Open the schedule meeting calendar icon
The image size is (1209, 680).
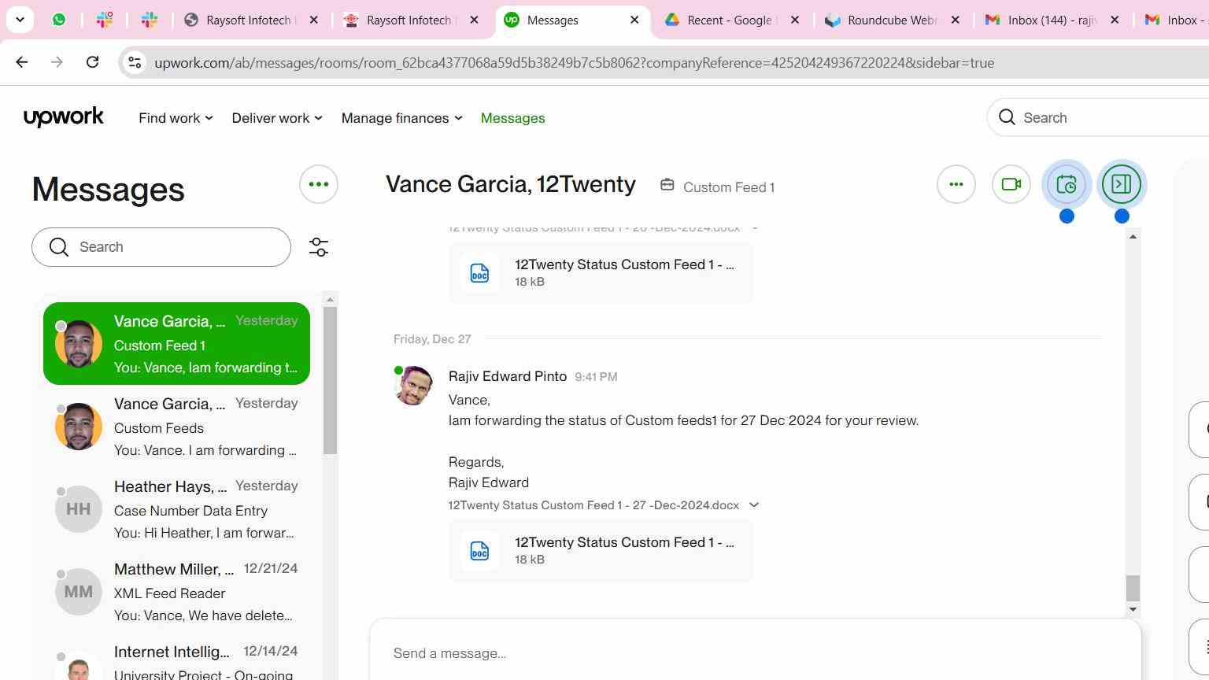(x=1066, y=185)
